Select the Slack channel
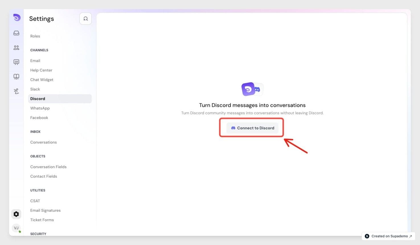 point(35,89)
